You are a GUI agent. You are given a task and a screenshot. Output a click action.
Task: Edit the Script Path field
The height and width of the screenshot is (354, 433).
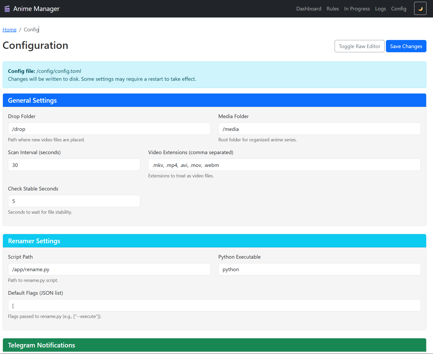point(109,269)
